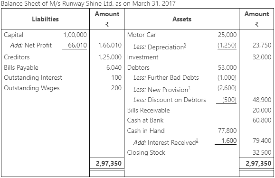The width and height of the screenshot is (275, 178).
Task: Open footnote 3 beside Depreciation
Action: [x=185, y=46]
